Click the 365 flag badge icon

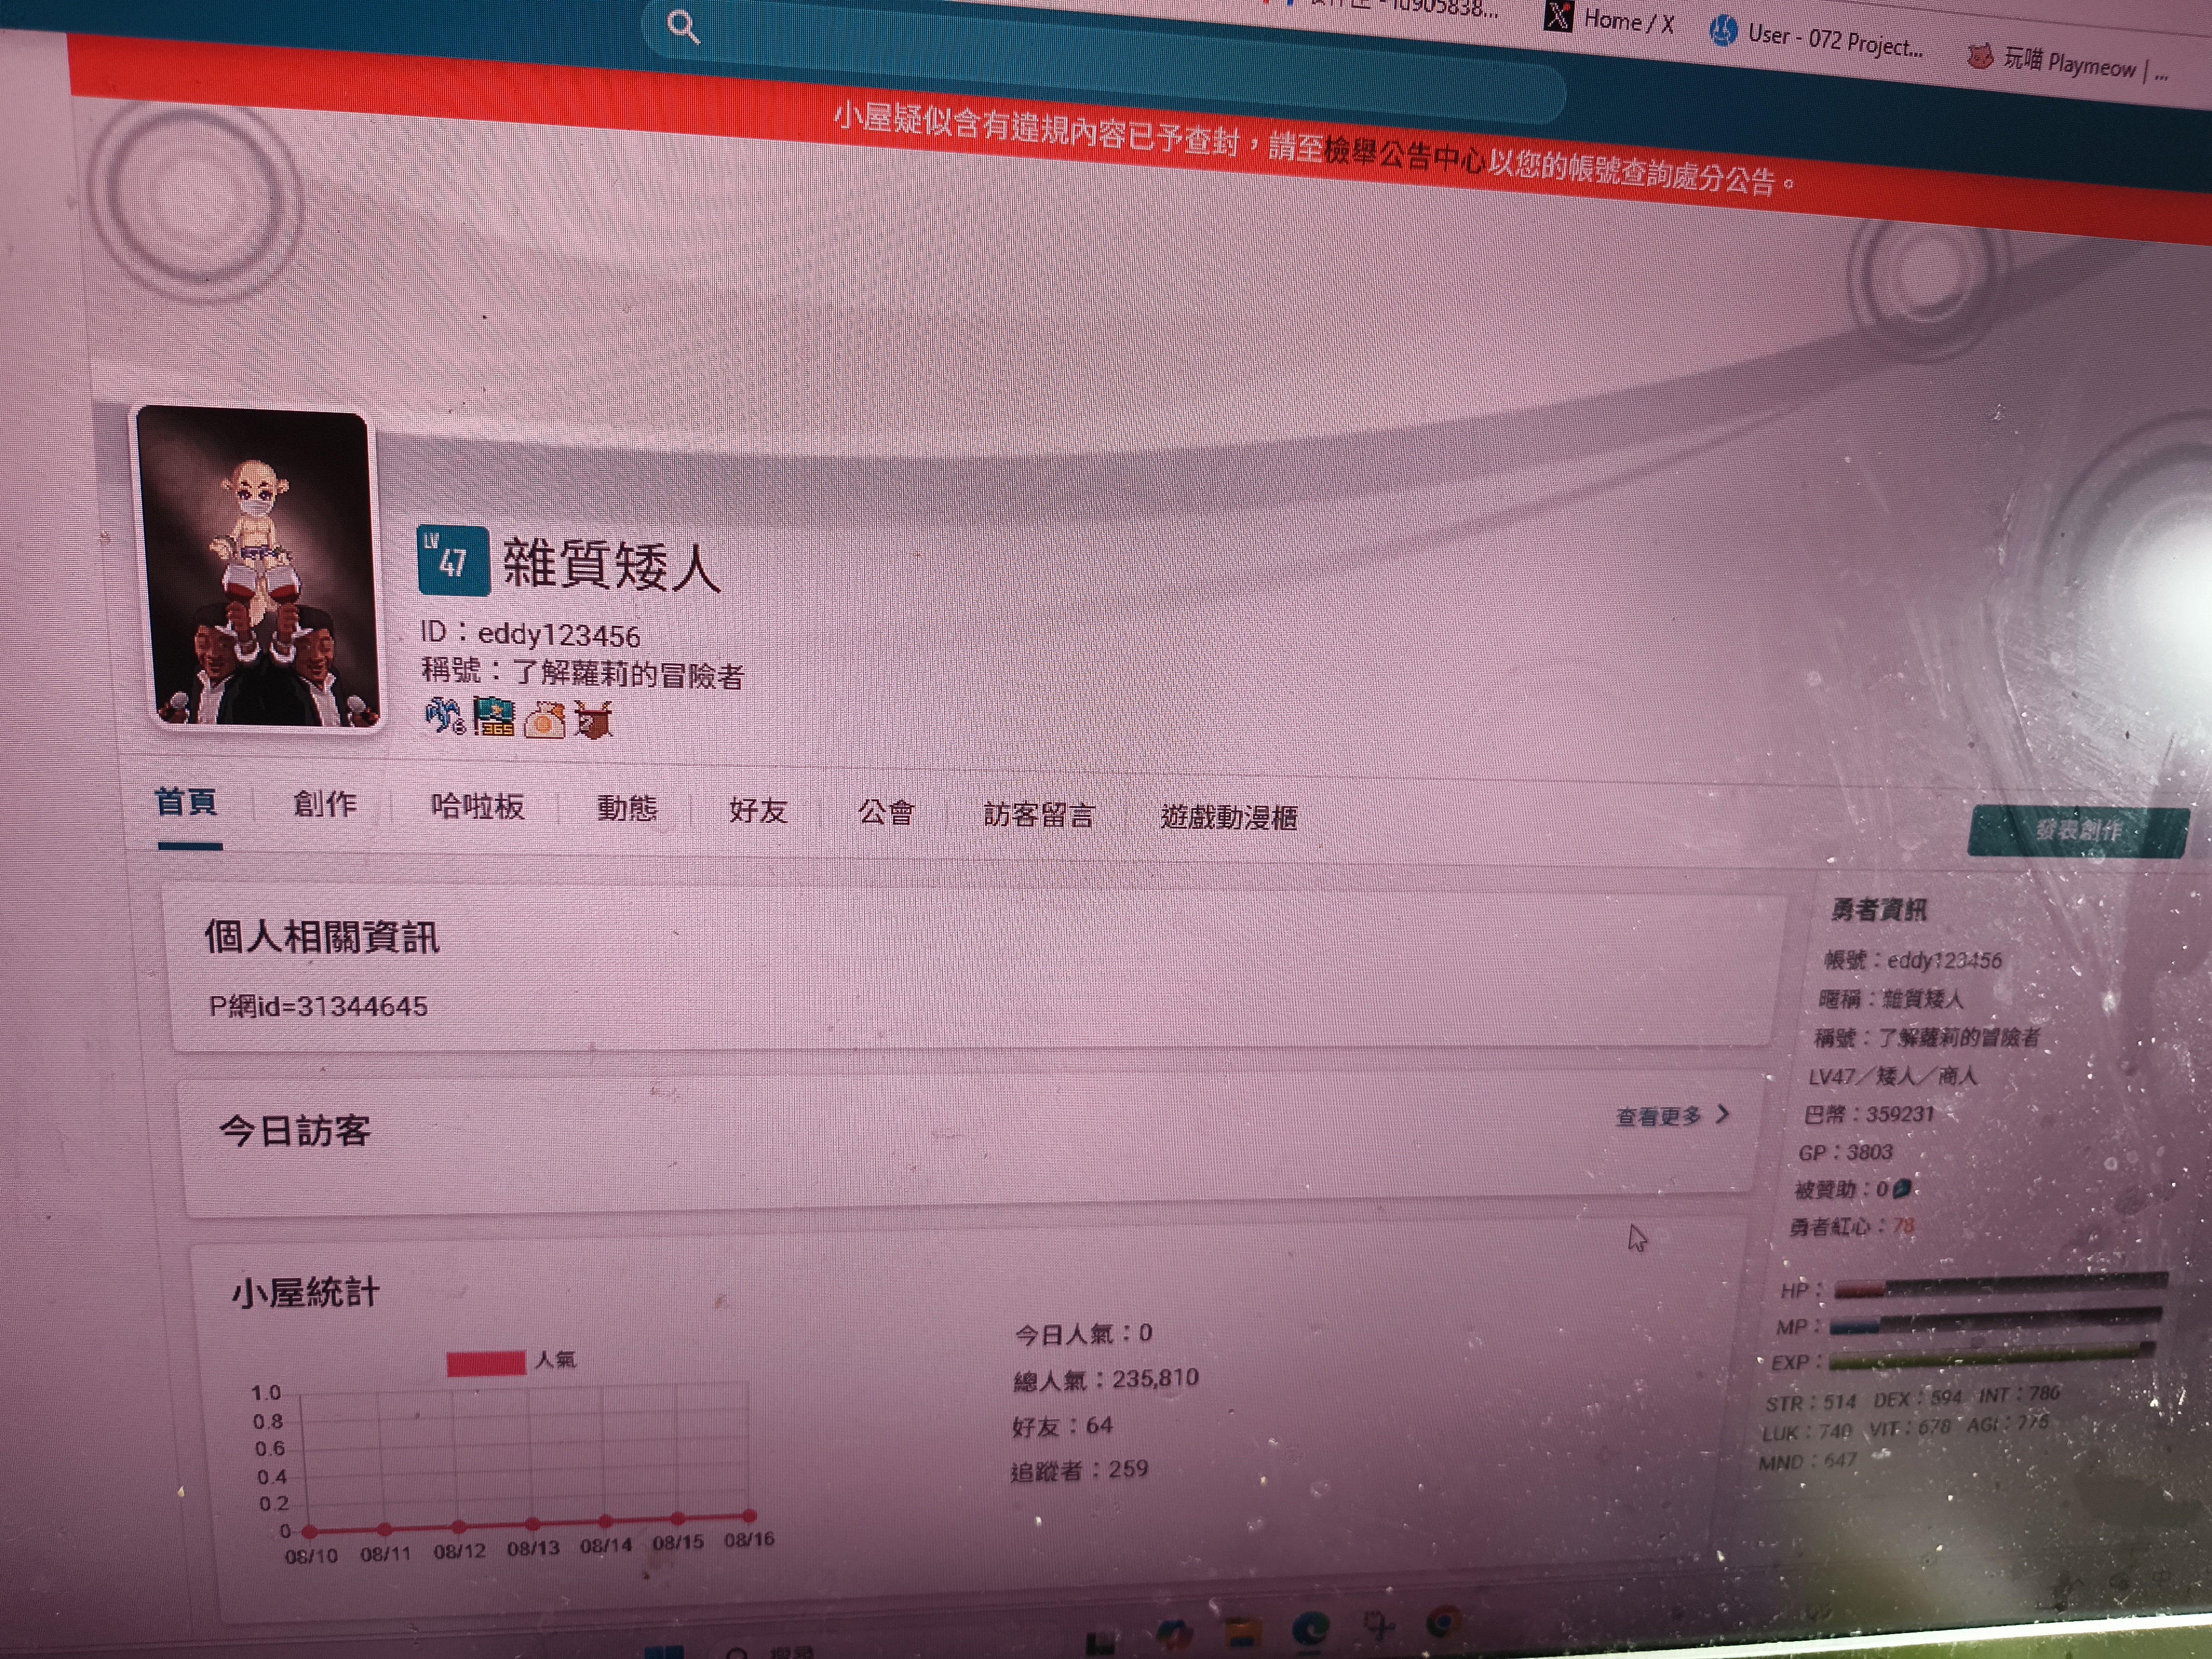494,717
